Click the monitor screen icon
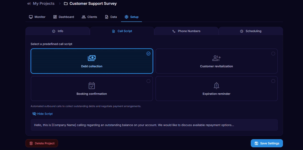 tap(31, 17)
